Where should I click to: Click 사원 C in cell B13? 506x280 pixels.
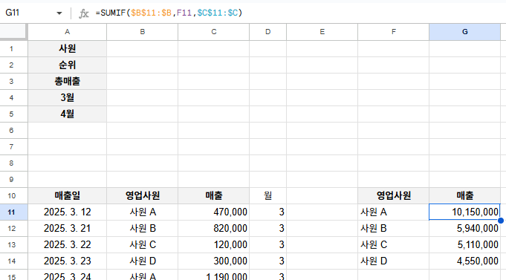coord(143,244)
